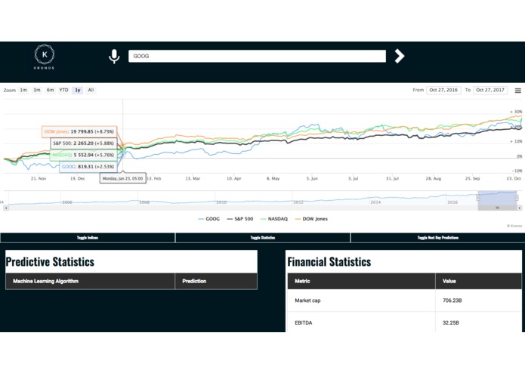525x373 pixels.
Task: Set zoom range to 1m
Action: 23,90
